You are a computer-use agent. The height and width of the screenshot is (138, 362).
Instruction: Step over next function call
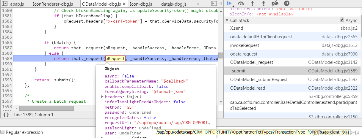[241, 3]
